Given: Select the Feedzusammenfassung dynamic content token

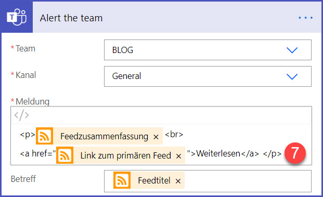Looking at the screenshot, I should pyautogui.click(x=99, y=136).
